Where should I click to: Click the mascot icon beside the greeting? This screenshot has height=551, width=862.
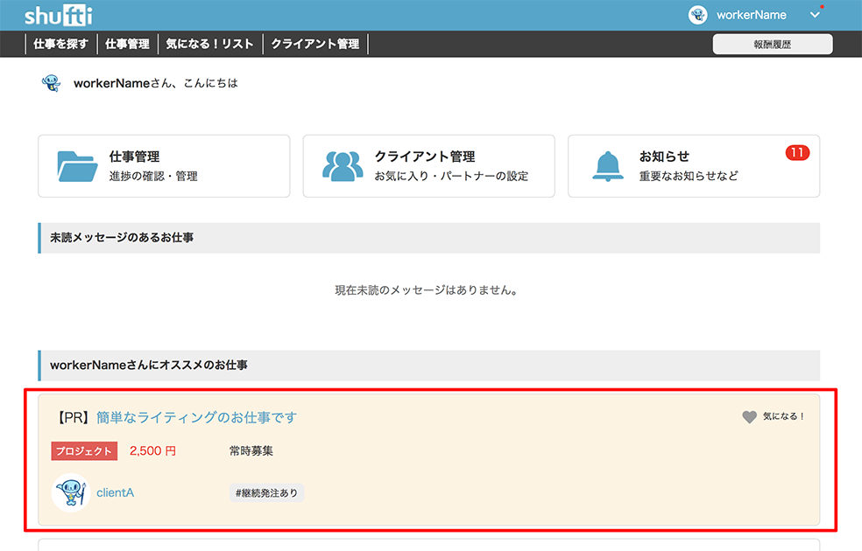point(51,83)
